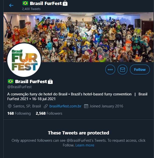
Task: Go back using the left arrow
Action: tap(11, 5)
